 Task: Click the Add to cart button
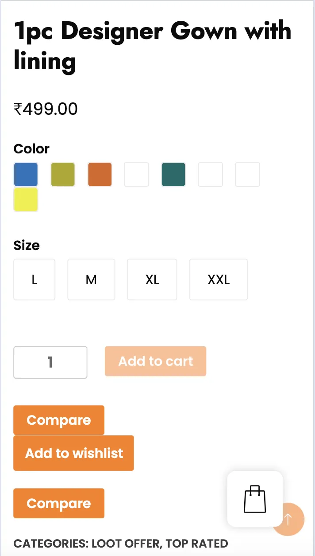(156, 361)
